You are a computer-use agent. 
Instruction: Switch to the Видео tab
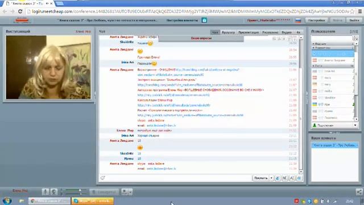pyautogui.click(x=287, y=32)
